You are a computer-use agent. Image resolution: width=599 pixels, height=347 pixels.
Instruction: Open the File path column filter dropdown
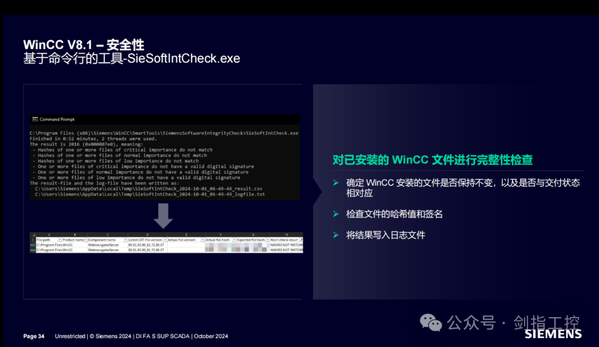(59, 240)
